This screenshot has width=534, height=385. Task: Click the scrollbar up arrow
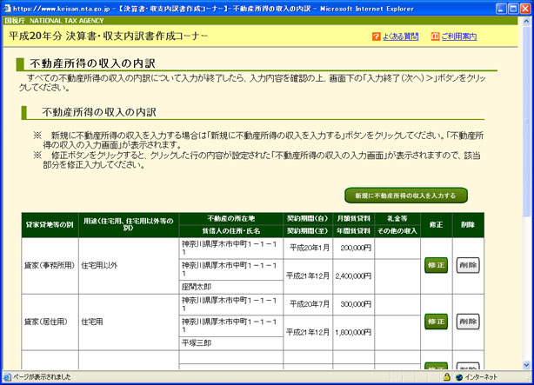click(527, 22)
